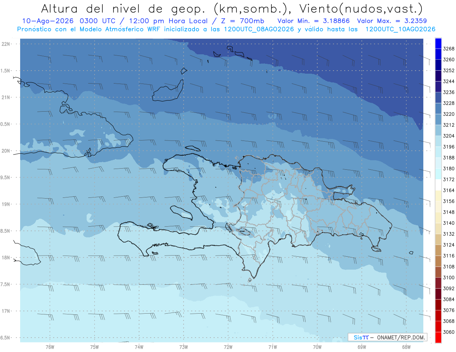Click the '3076' colorbar value
456x352 pixels.
click(449, 310)
